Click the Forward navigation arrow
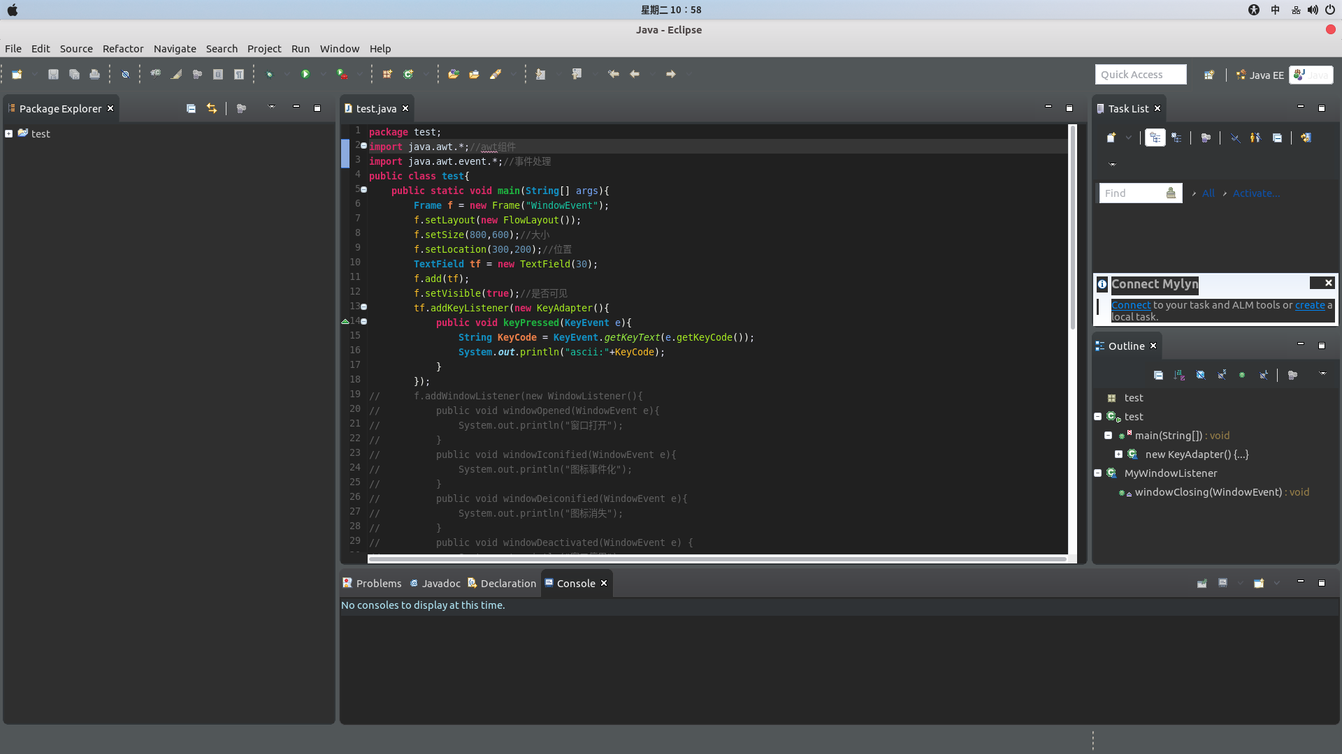The width and height of the screenshot is (1342, 754). pyautogui.click(x=671, y=74)
